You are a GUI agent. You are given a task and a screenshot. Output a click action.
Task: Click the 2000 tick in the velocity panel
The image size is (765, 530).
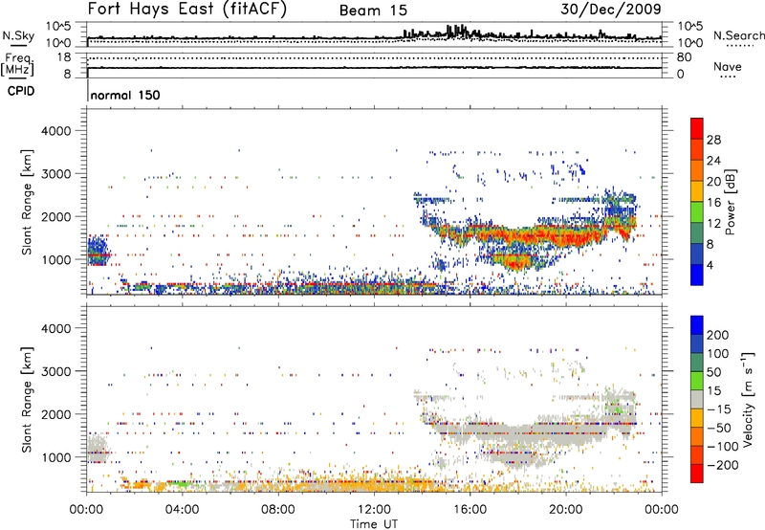click(55, 414)
